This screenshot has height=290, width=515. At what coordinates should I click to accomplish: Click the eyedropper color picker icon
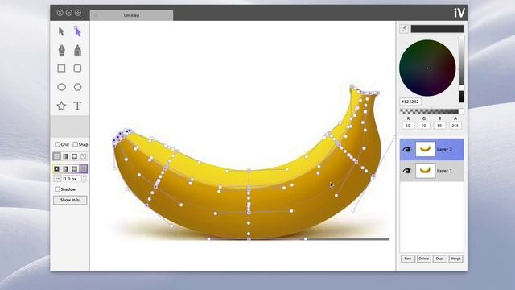tap(404, 29)
